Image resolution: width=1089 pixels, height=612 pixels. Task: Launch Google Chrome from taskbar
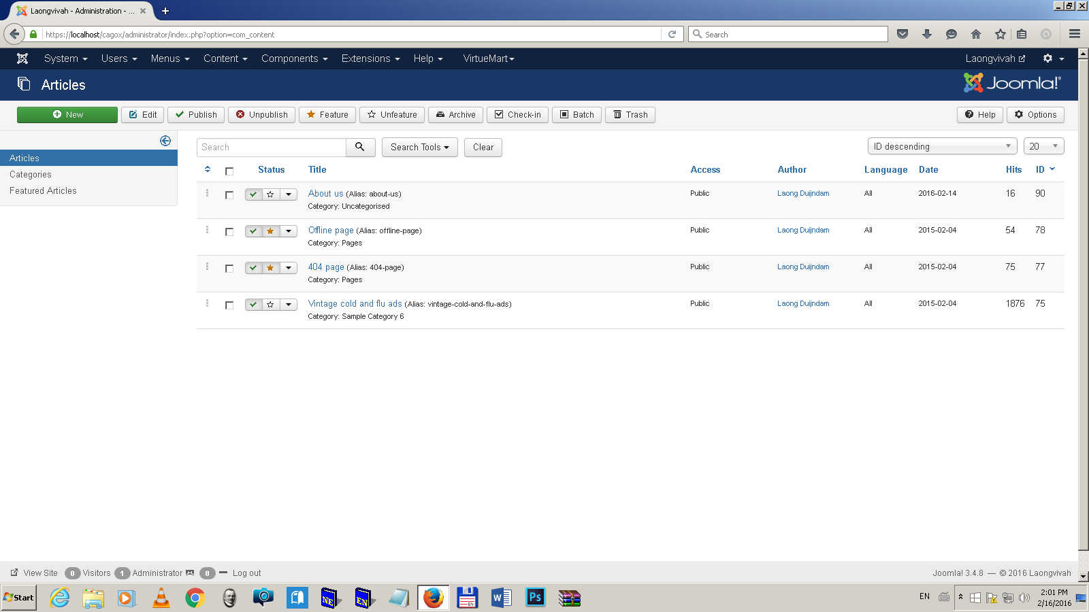(195, 598)
